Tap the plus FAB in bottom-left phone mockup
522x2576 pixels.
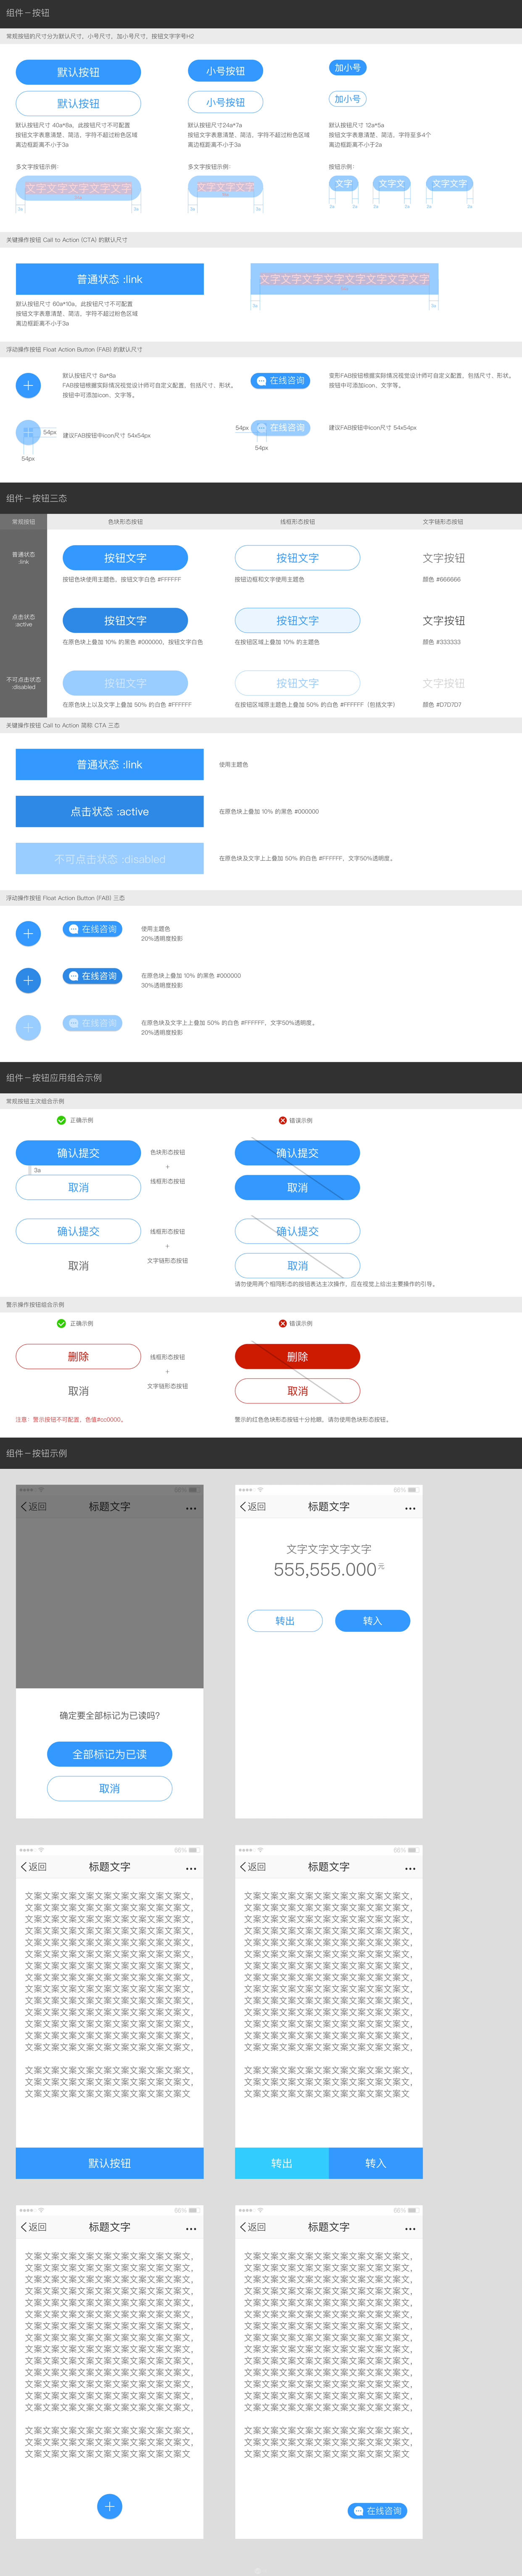coord(110,2506)
